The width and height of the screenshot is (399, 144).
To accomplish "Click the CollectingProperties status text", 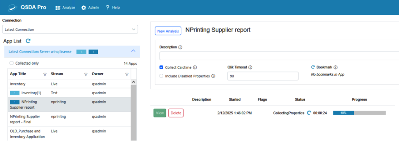I will (289, 113).
